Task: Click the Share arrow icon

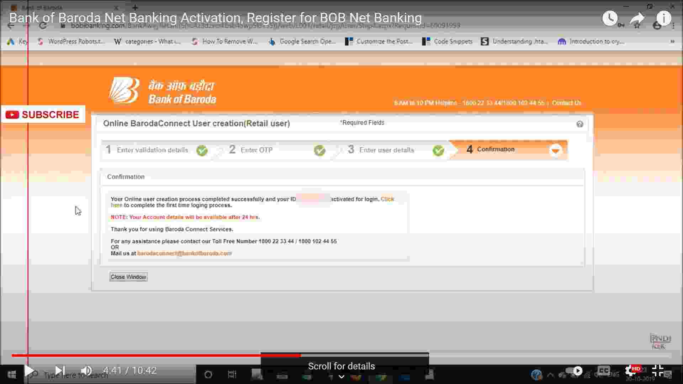Action: tap(637, 18)
